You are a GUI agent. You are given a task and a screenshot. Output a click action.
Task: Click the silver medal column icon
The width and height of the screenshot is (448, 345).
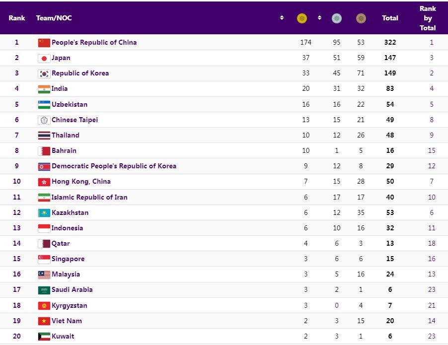click(x=337, y=18)
